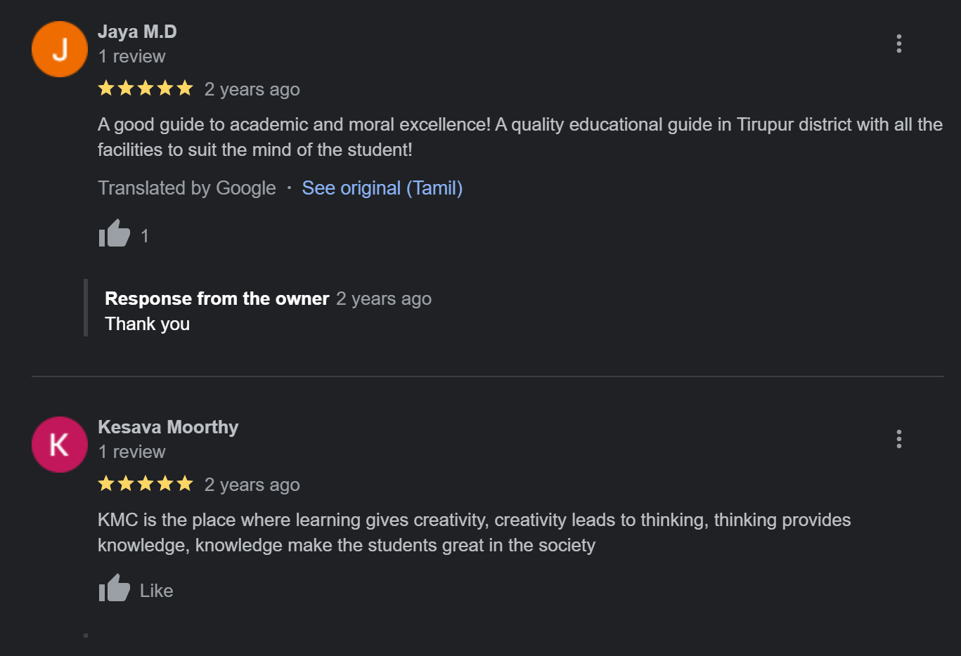The image size is (961, 656).
Task: Click 'Response from the owner' heading
Action: coord(217,299)
